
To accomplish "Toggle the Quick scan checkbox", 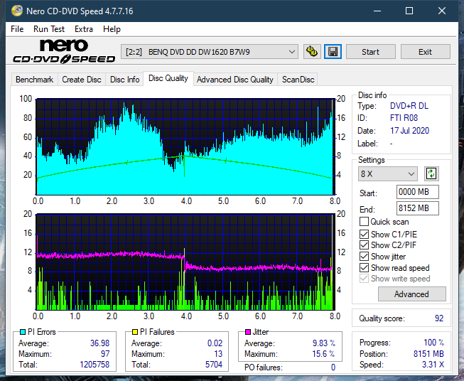I will tap(364, 222).
